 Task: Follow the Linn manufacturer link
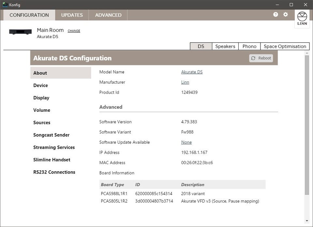point(185,82)
